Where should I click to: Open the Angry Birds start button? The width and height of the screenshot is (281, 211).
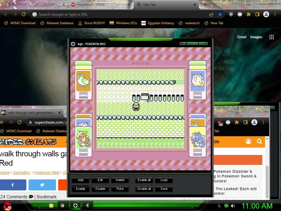point(7,206)
